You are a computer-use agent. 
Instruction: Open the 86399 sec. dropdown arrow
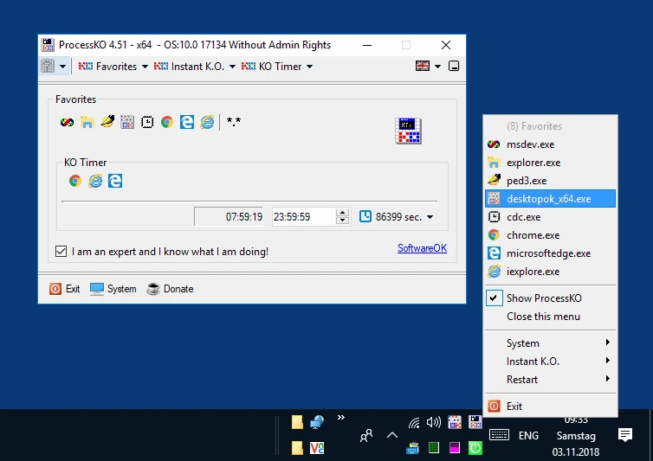tap(430, 217)
